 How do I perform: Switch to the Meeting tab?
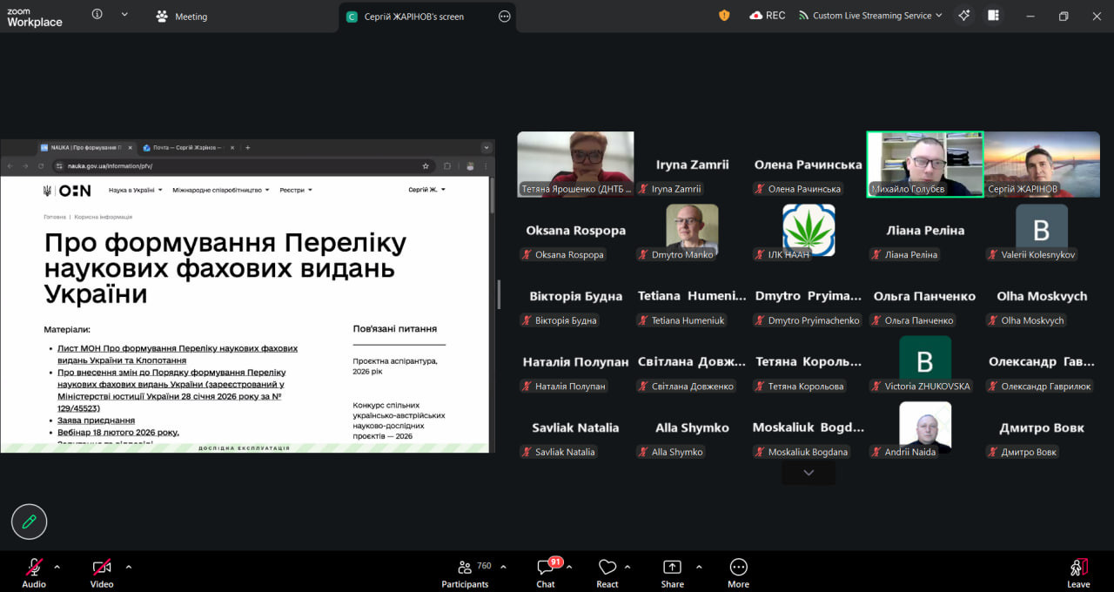click(x=182, y=17)
